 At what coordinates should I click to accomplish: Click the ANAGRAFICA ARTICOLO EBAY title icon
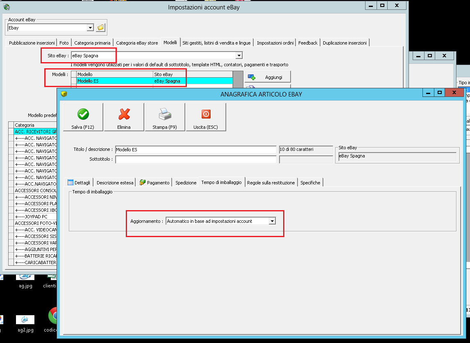(64, 94)
